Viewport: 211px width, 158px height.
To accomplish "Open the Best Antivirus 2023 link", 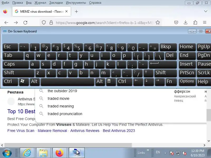I will click(119, 131).
